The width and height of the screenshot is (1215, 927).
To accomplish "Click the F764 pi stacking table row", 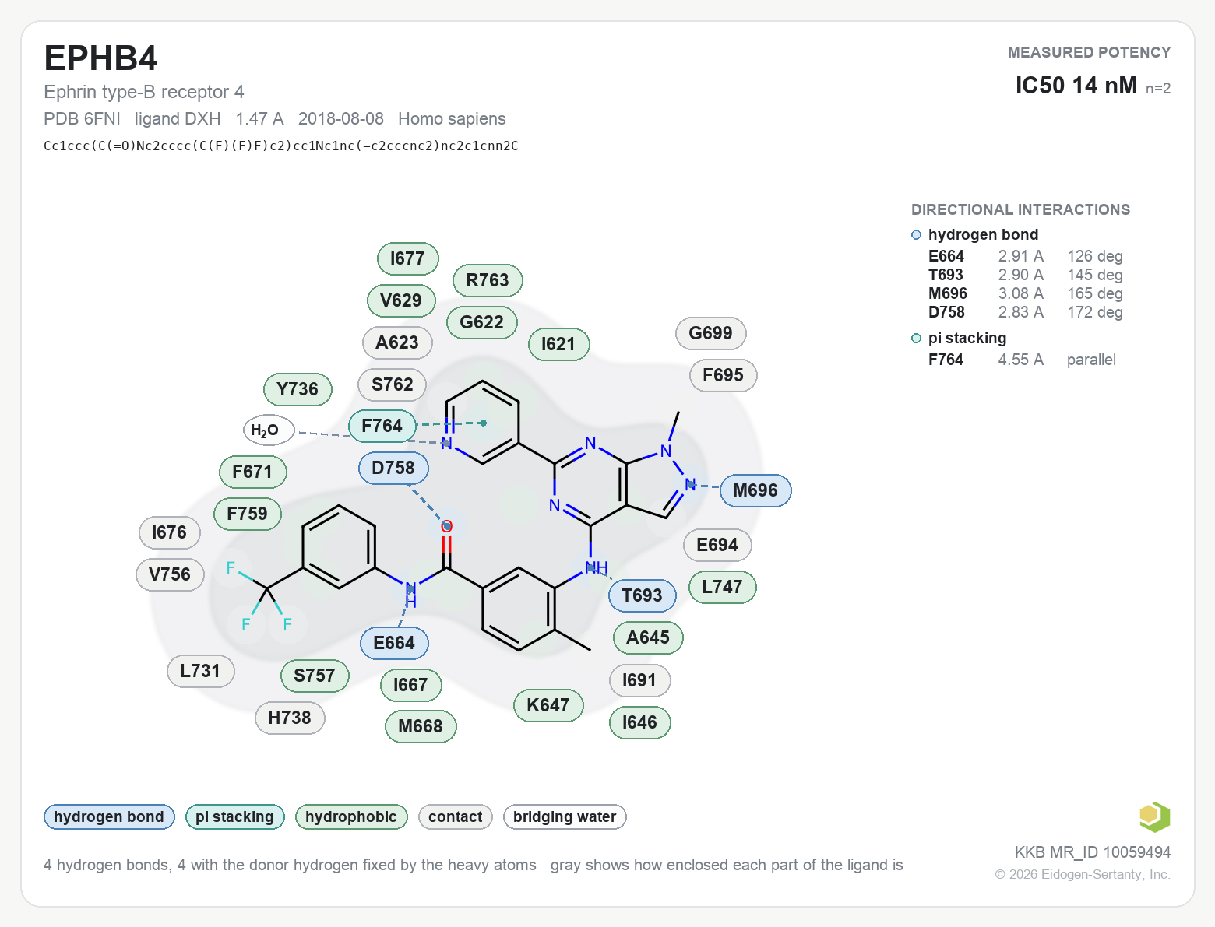I will pos(1022,360).
